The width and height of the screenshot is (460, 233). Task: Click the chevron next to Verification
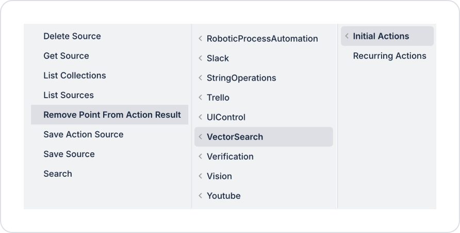coord(200,157)
